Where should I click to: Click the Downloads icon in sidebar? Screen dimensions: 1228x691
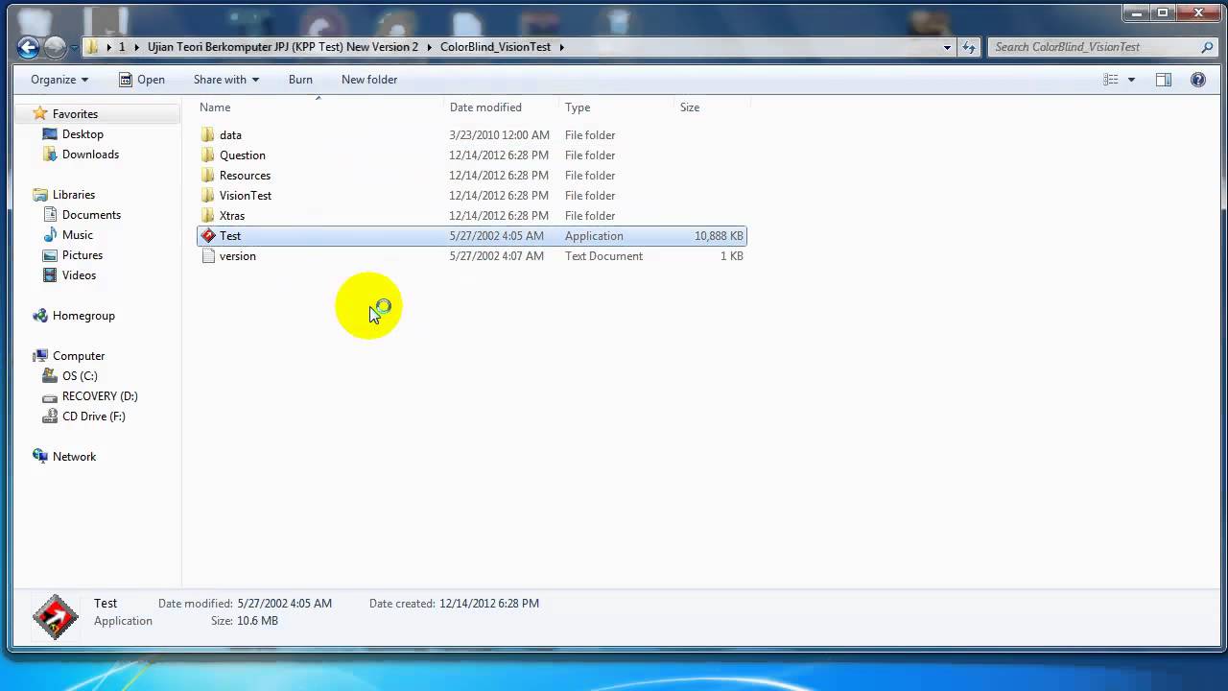point(50,155)
